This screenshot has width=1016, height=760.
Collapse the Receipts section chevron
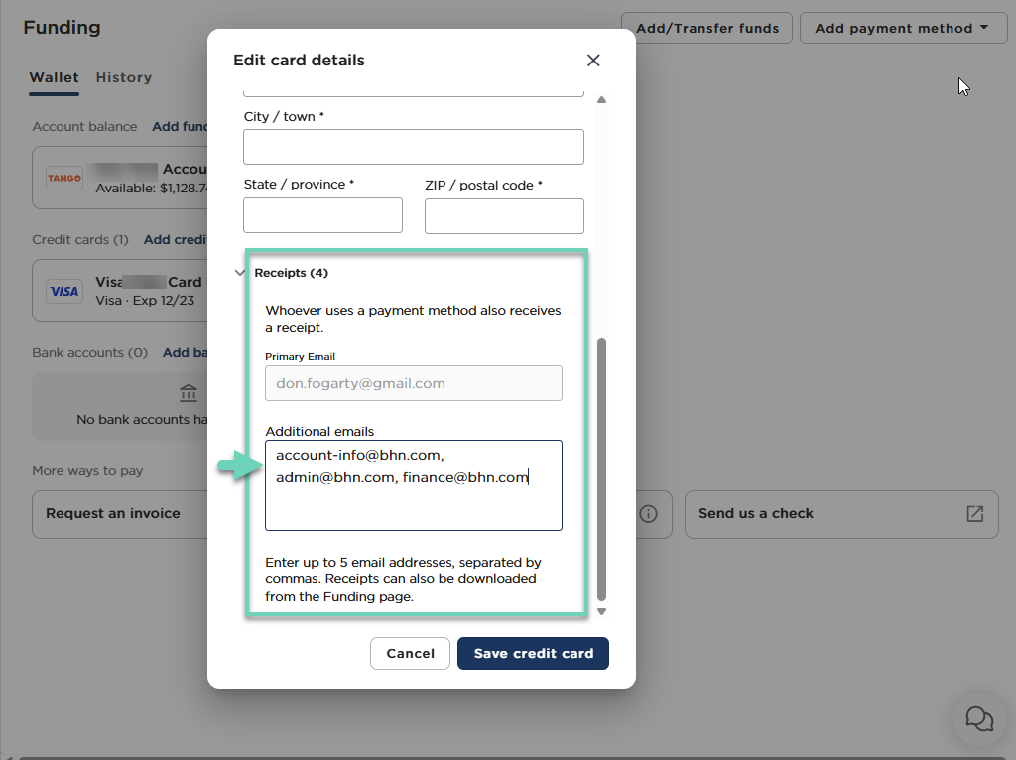coord(239,273)
